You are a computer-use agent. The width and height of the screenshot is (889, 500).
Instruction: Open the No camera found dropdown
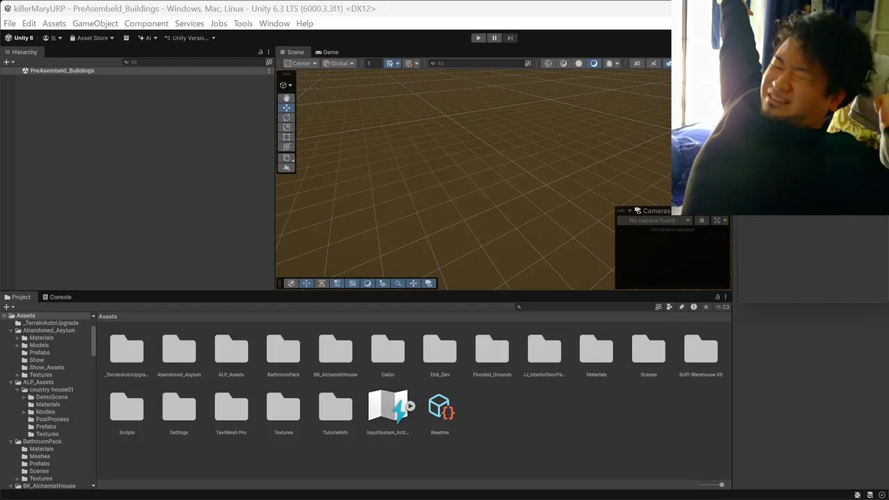tap(655, 220)
